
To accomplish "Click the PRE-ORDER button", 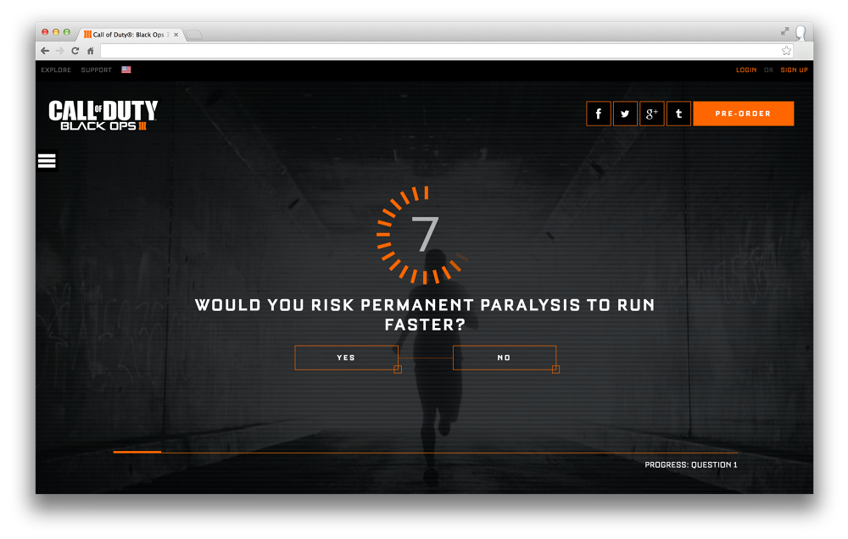I will (743, 114).
